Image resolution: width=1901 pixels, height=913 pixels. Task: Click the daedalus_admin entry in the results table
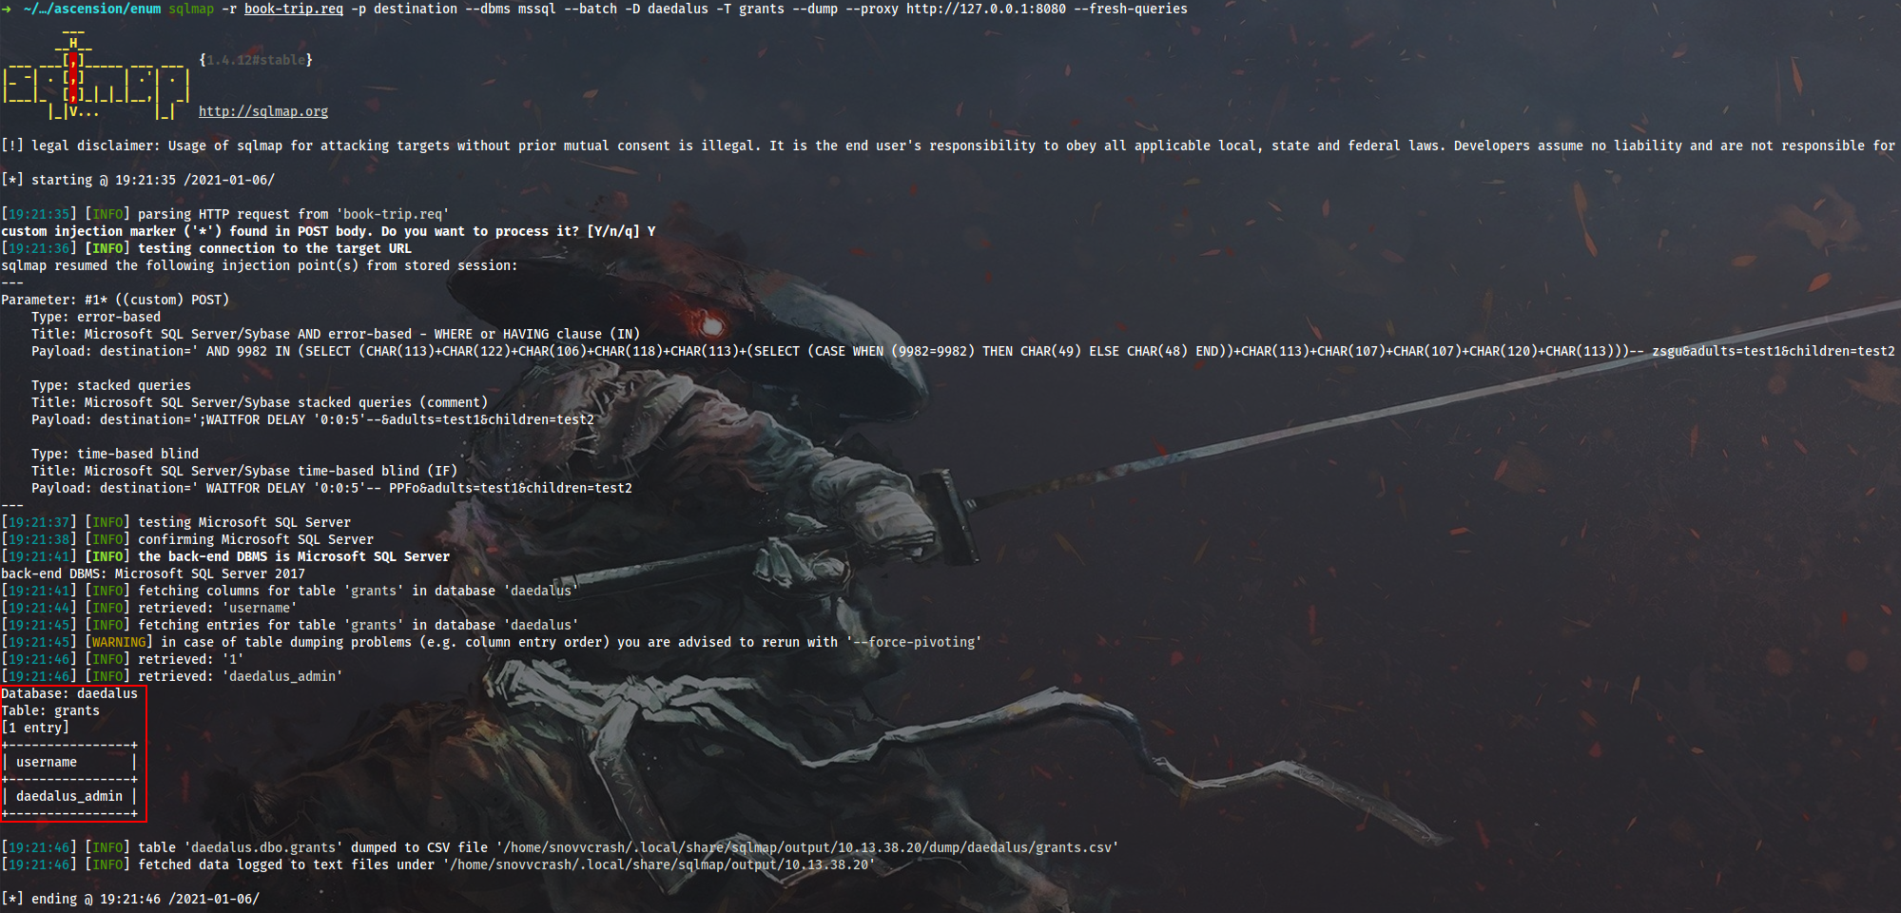click(x=68, y=796)
